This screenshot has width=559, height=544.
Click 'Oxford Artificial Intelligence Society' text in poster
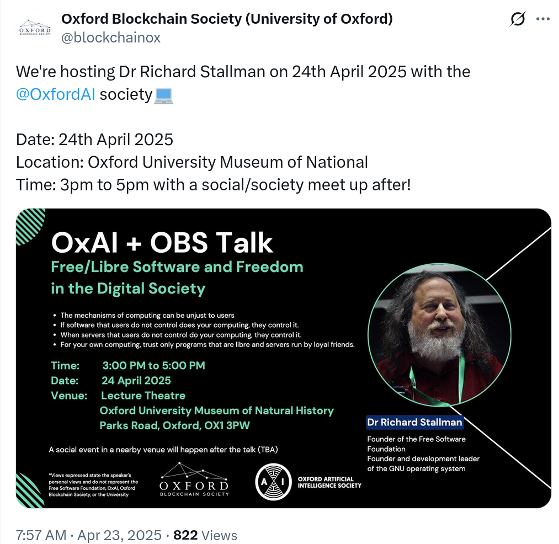coord(329,482)
